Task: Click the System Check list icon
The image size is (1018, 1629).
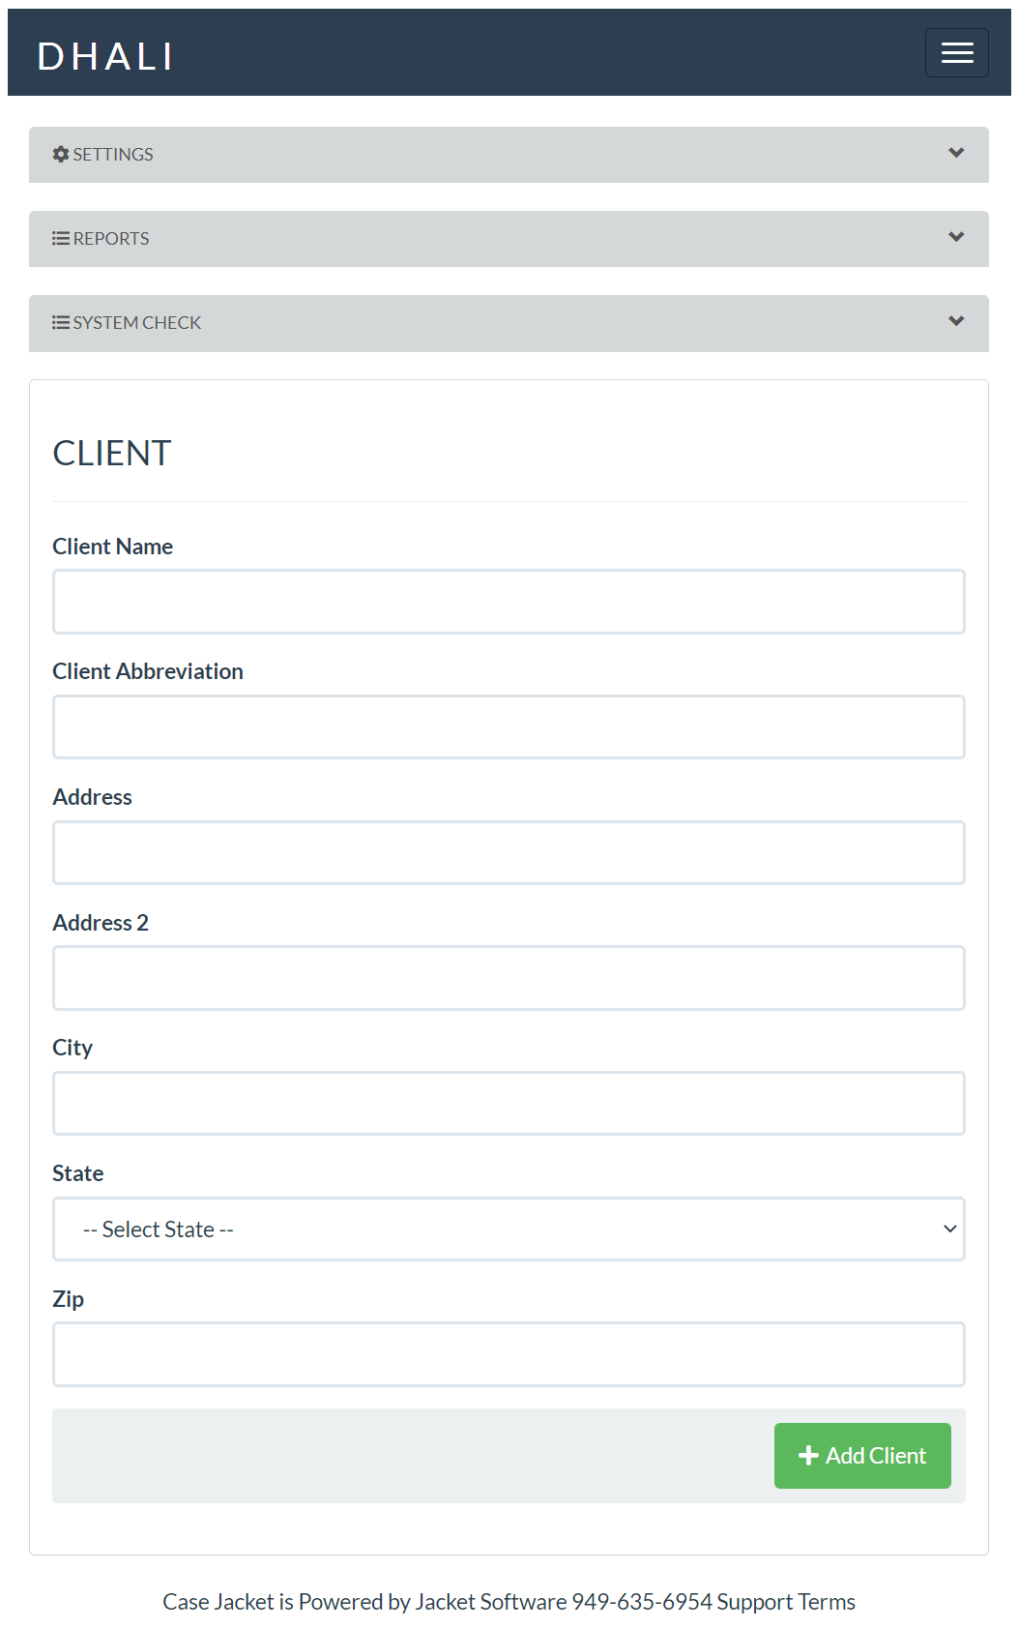Action: click(61, 323)
